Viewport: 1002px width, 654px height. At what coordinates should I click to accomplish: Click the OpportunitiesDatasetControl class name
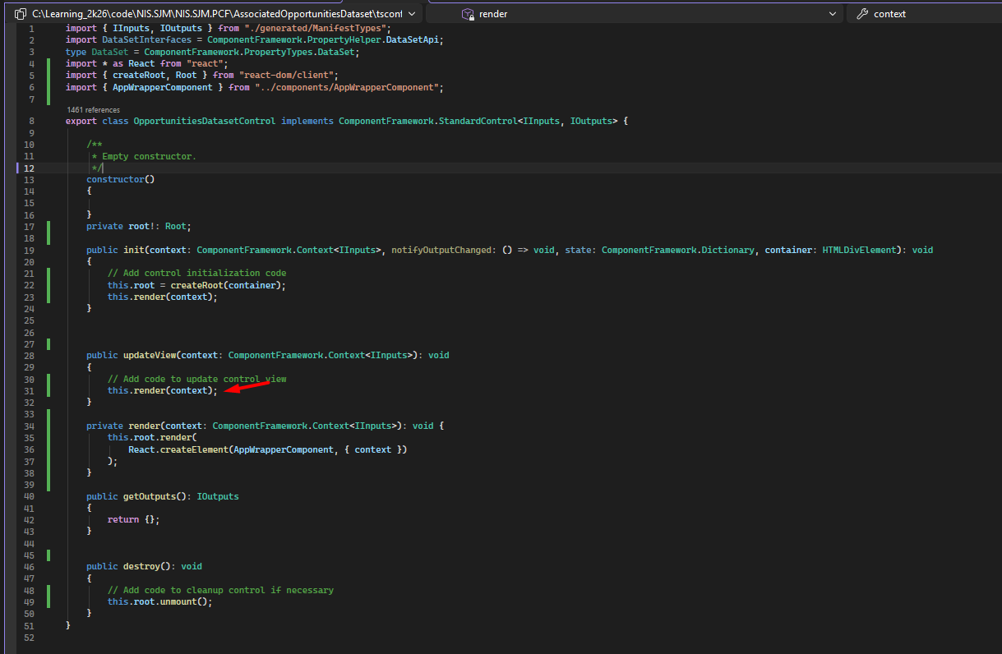pyautogui.click(x=204, y=121)
